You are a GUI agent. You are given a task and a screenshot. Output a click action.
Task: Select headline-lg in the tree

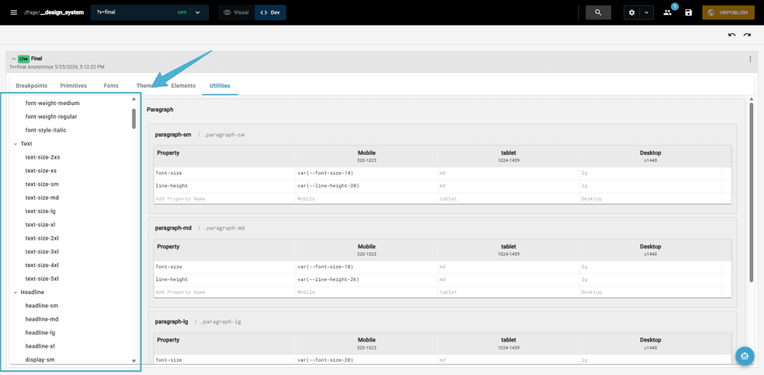[x=41, y=333]
